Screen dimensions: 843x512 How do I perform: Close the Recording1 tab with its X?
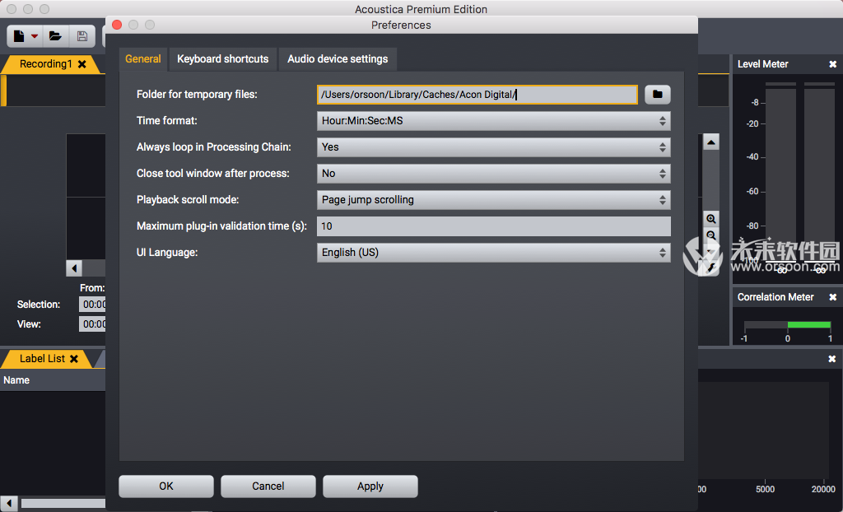pos(82,64)
